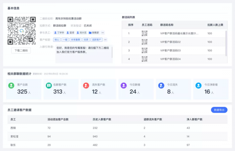The height and width of the screenshot is (151, 235).
Task: Click the 相关群聊数据统计 section heading
Action: click(19, 74)
